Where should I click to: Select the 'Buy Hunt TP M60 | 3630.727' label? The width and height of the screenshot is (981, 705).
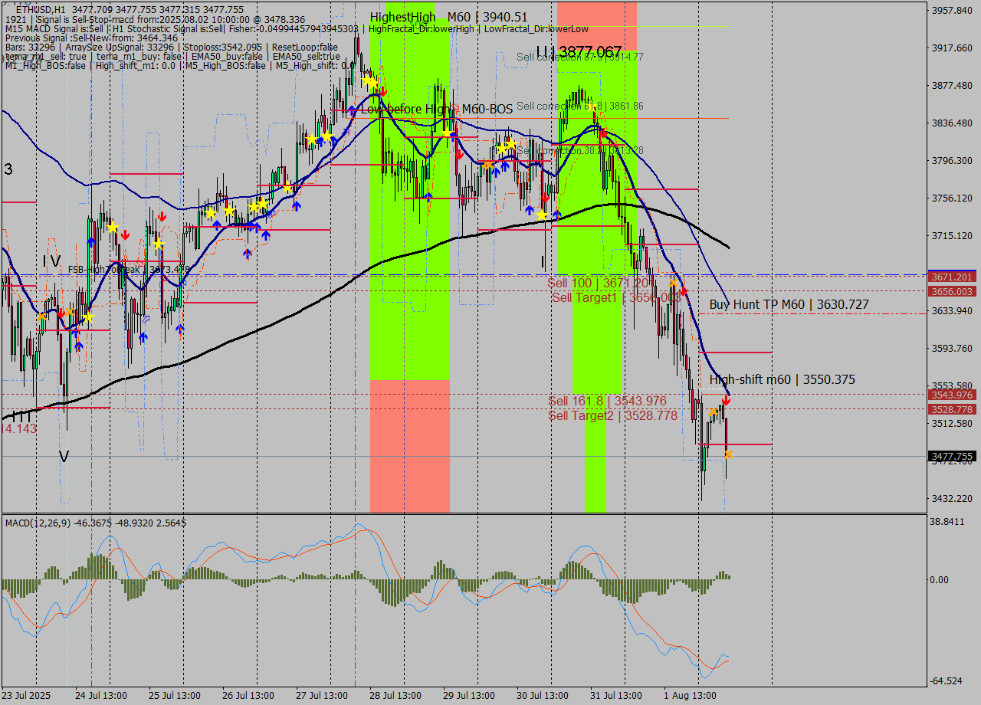789,305
